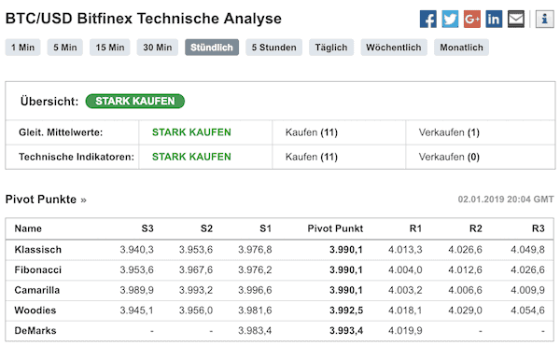
Task: Send page by email envelope icon
Action: coord(516,19)
